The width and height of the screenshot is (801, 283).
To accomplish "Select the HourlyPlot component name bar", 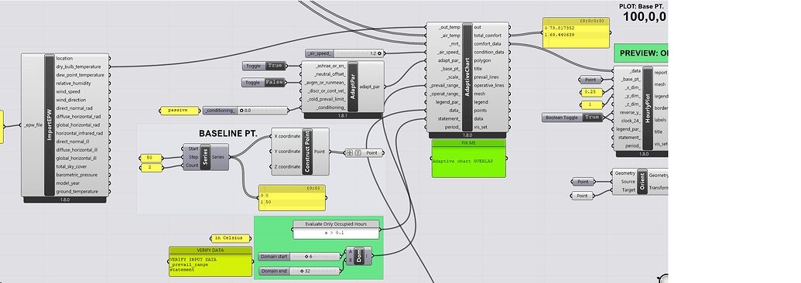I will click(x=648, y=109).
